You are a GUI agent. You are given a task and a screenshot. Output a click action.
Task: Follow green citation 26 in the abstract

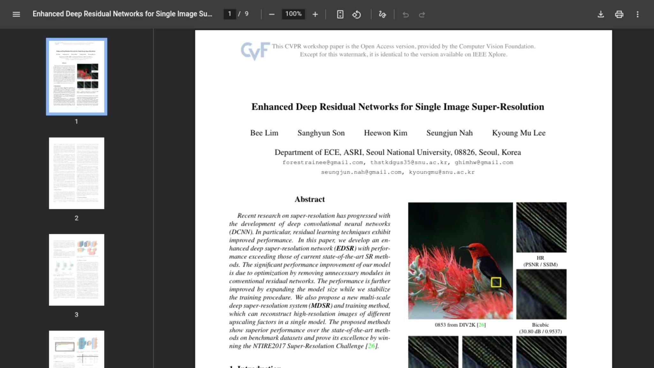[371, 346]
